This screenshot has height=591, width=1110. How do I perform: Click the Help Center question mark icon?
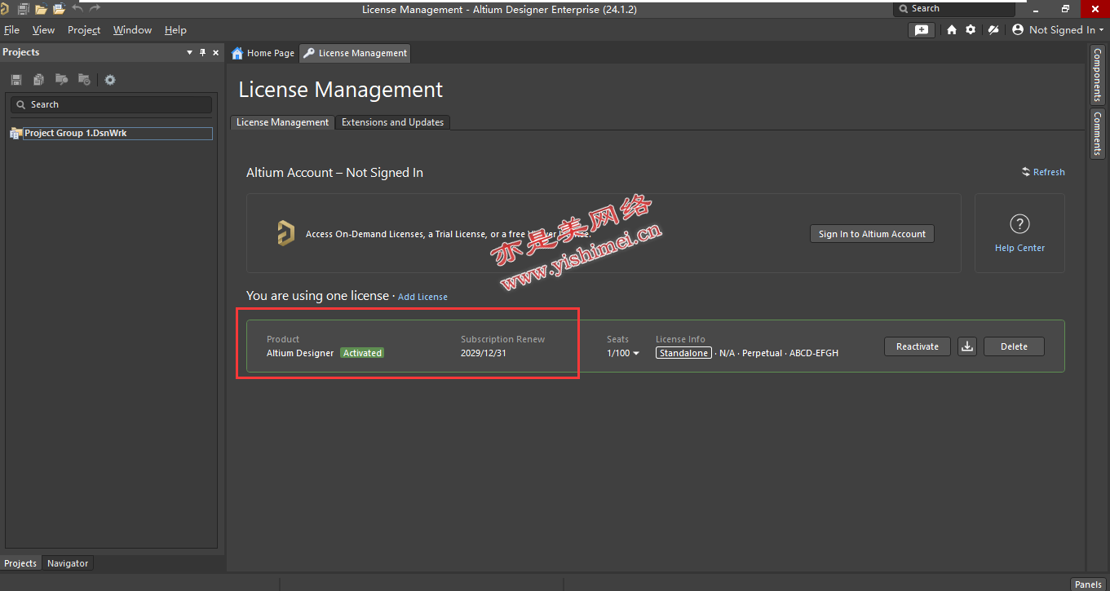1019,223
